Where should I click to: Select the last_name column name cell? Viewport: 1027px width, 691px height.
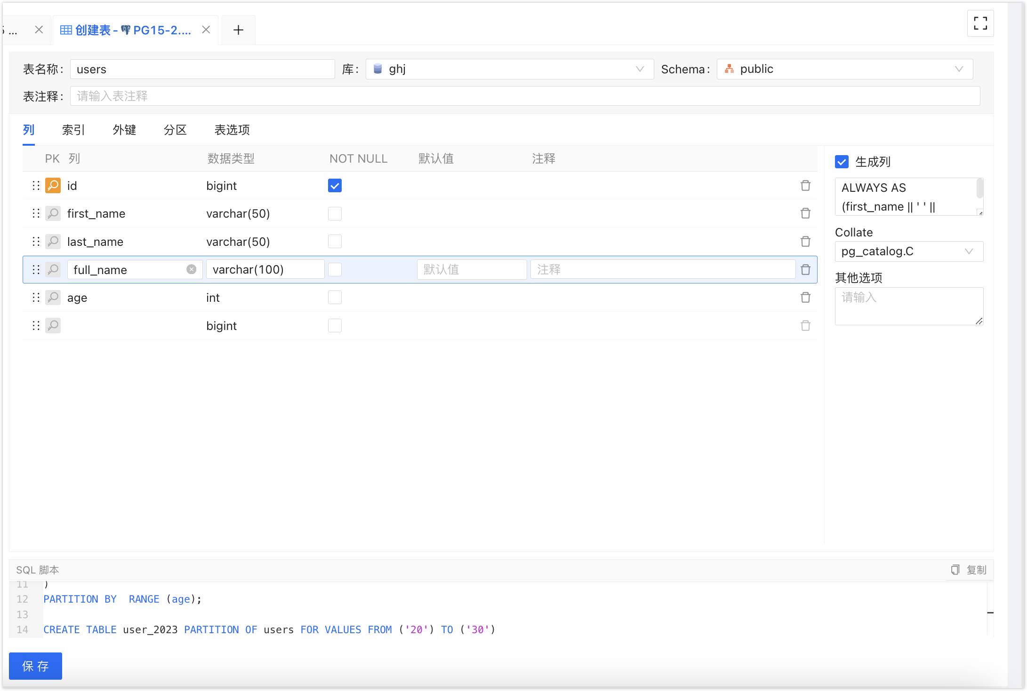(x=95, y=242)
